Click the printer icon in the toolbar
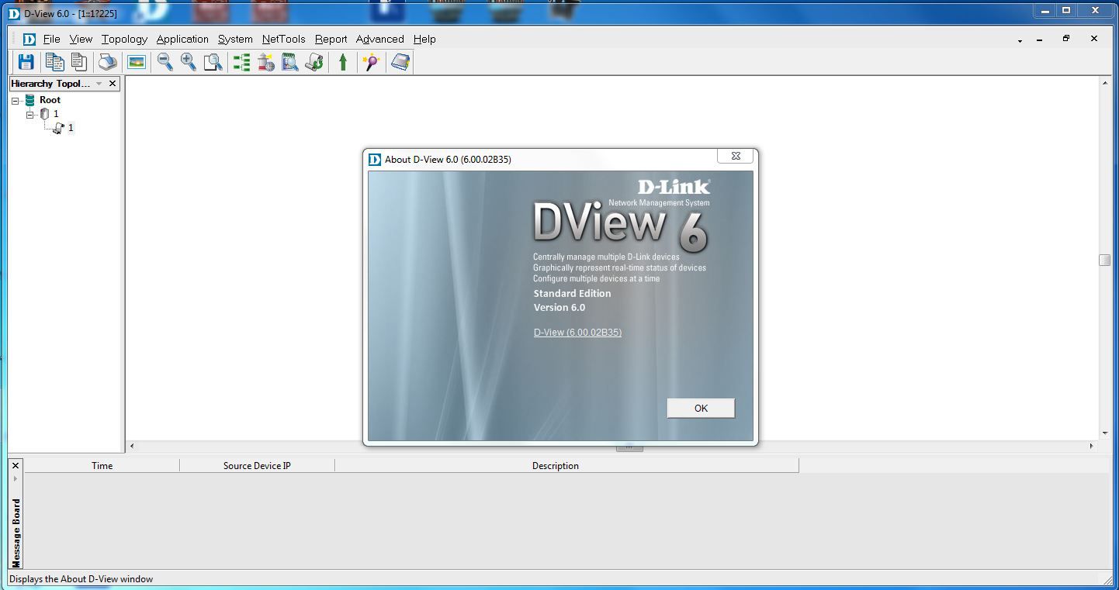 tap(108, 62)
